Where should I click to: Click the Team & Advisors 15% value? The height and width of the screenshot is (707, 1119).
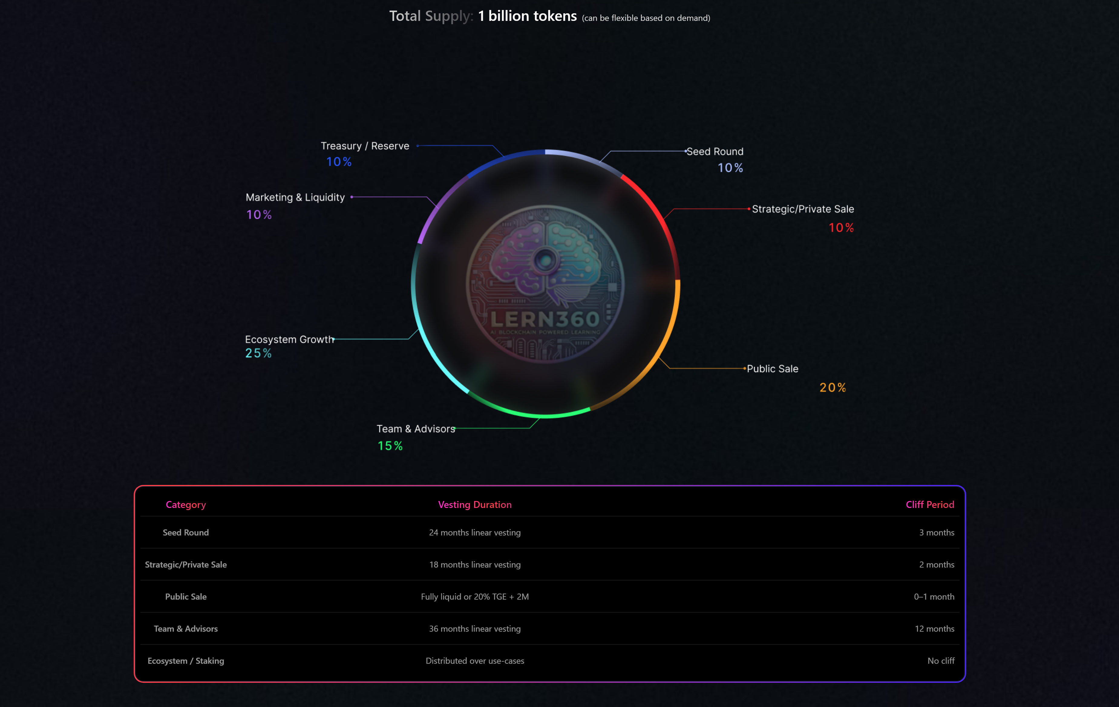tap(390, 446)
